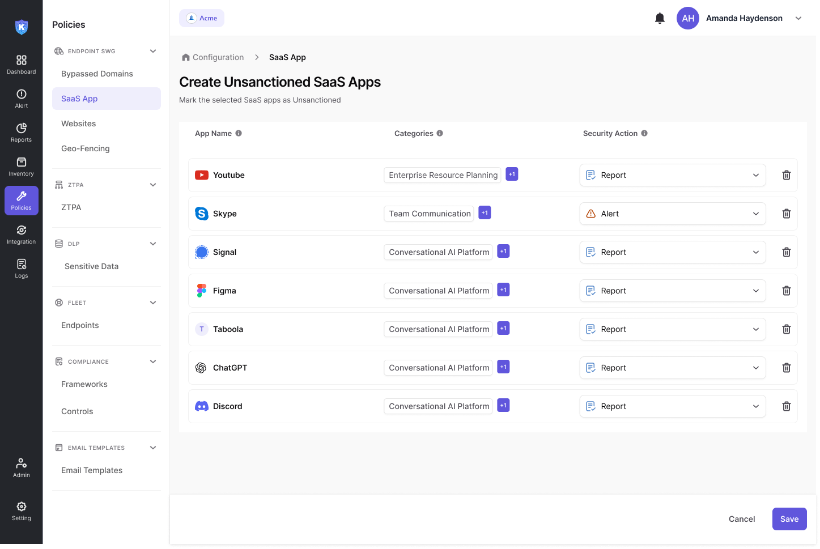Screen dimensions: 820x549
Task: Click the Cancel button
Action: 741,519
